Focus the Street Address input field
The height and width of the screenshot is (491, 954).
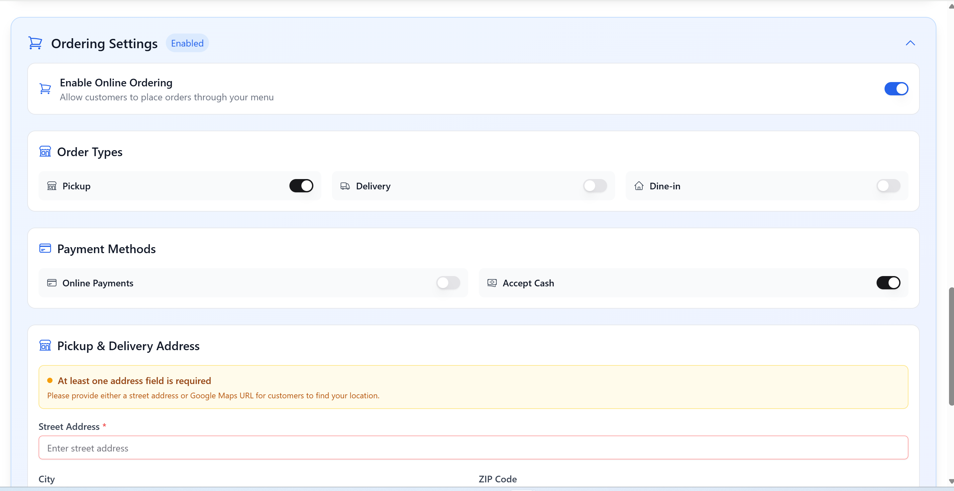(473, 448)
